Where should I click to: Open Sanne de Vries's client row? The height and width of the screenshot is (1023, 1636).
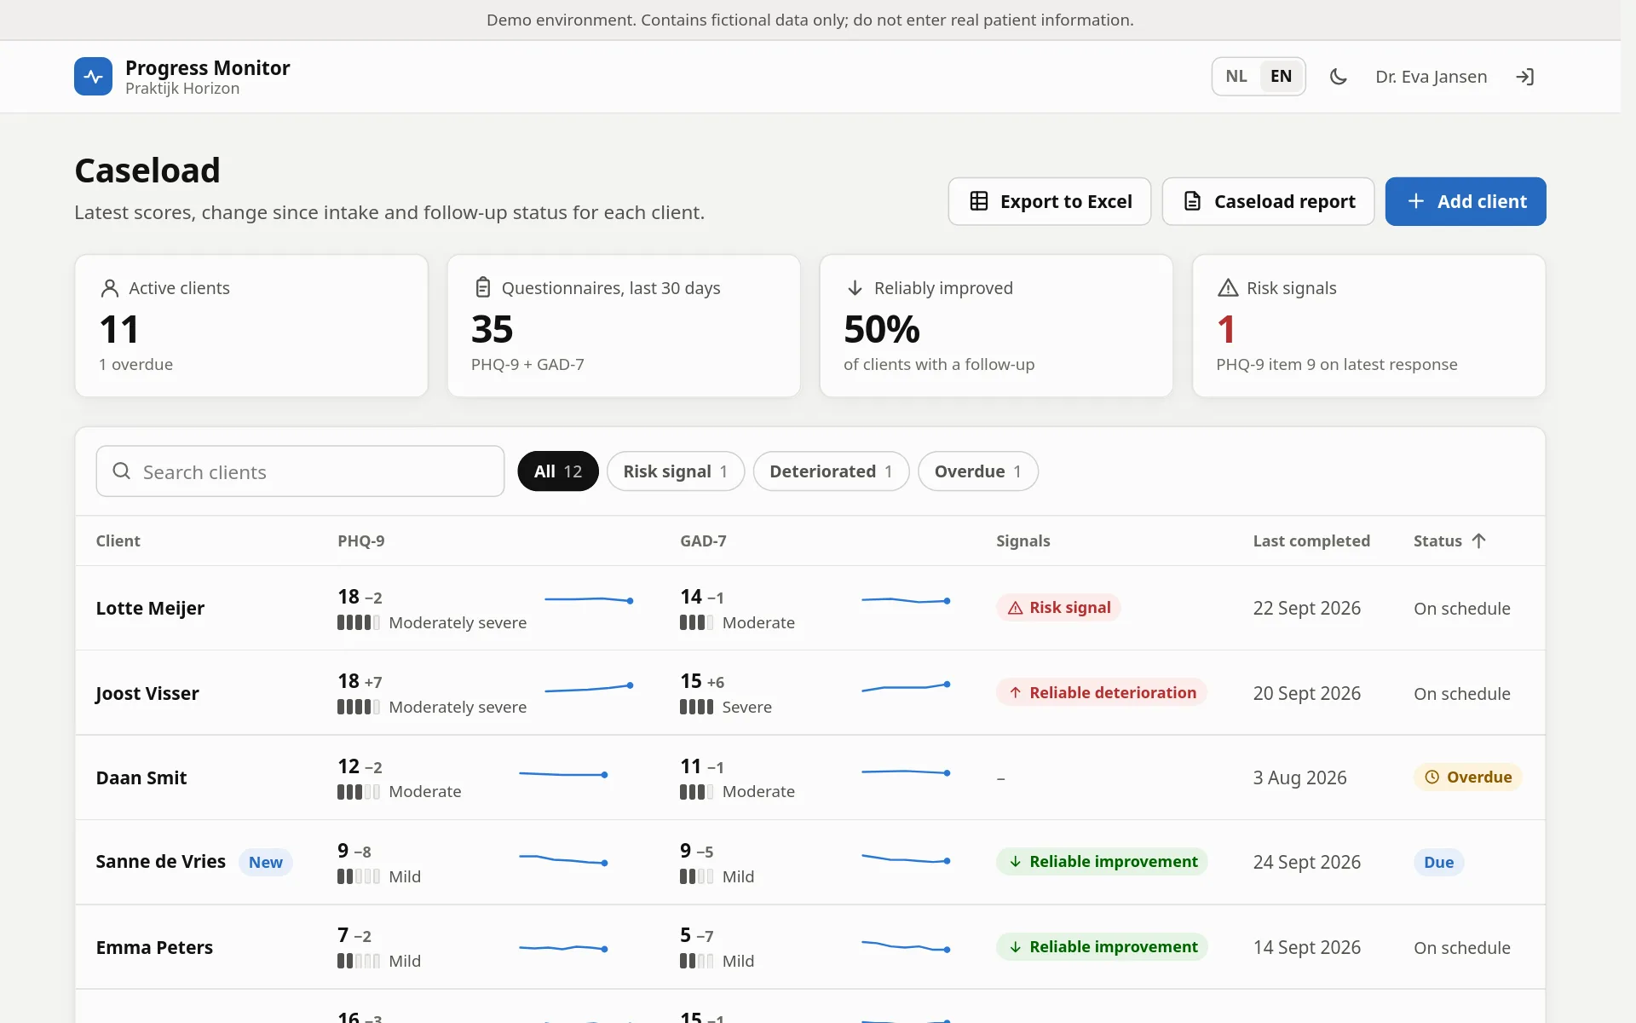point(809,862)
